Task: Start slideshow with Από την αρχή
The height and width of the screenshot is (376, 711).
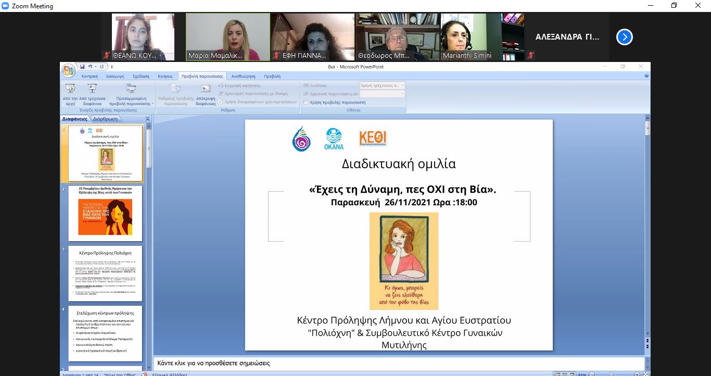Action: [x=70, y=94]
